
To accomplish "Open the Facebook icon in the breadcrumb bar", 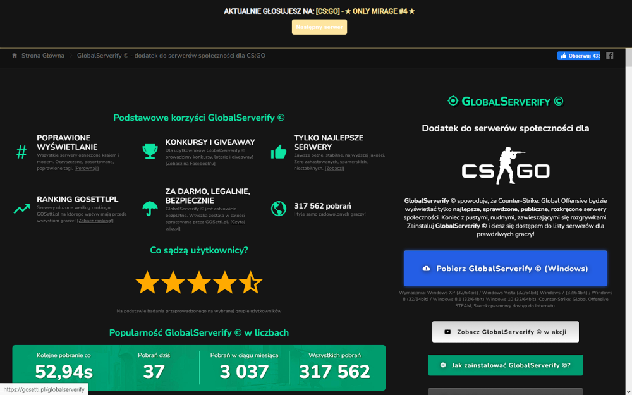I will pyautogui.click(x=609, y=56).
